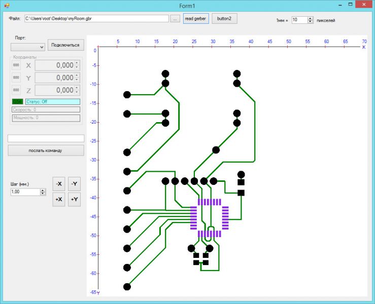Click the command input field above send button

[46, 138]
